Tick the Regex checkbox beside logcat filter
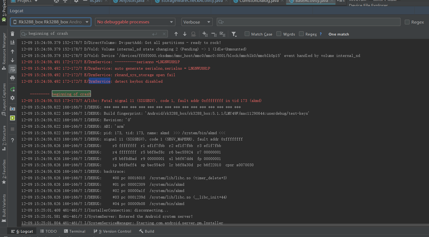429x237 pixels. 407,22
